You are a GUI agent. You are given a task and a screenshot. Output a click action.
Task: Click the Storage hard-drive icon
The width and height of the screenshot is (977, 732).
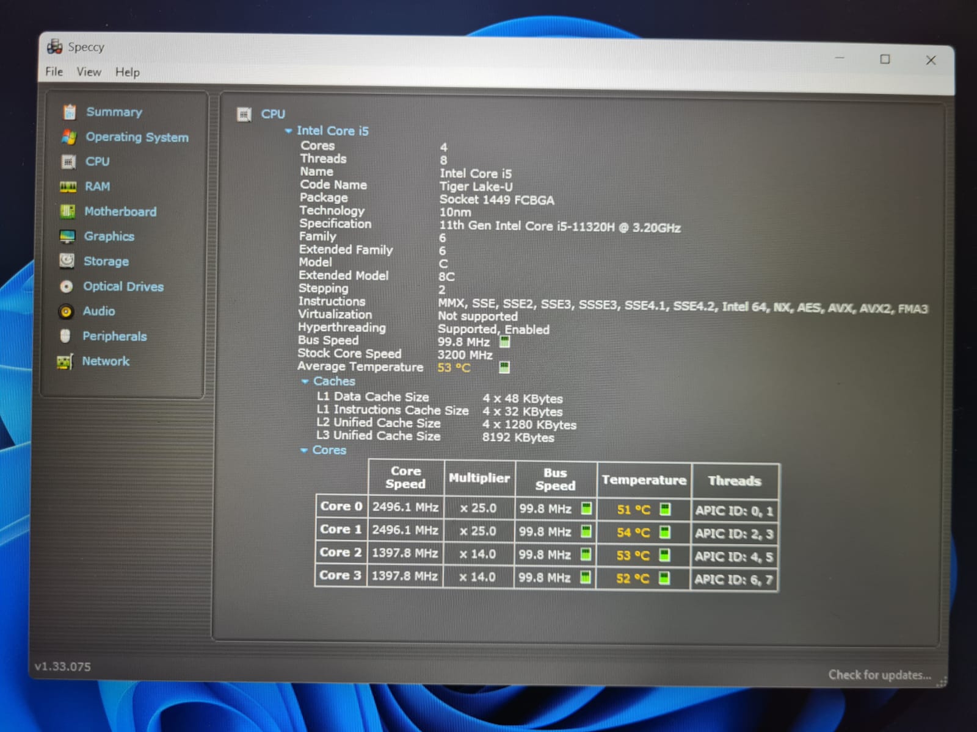pos(67,261)
